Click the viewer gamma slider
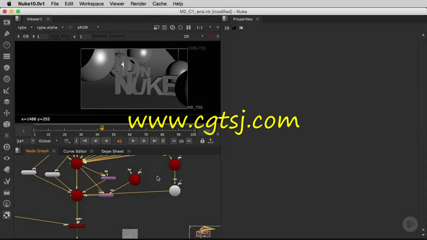 pyautogui.click(x=108, y=36)
